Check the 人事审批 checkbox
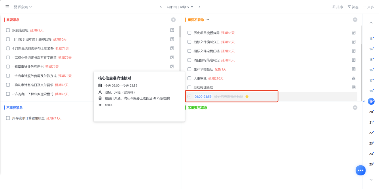Screen dimensions: 379x189 [189, 78]
